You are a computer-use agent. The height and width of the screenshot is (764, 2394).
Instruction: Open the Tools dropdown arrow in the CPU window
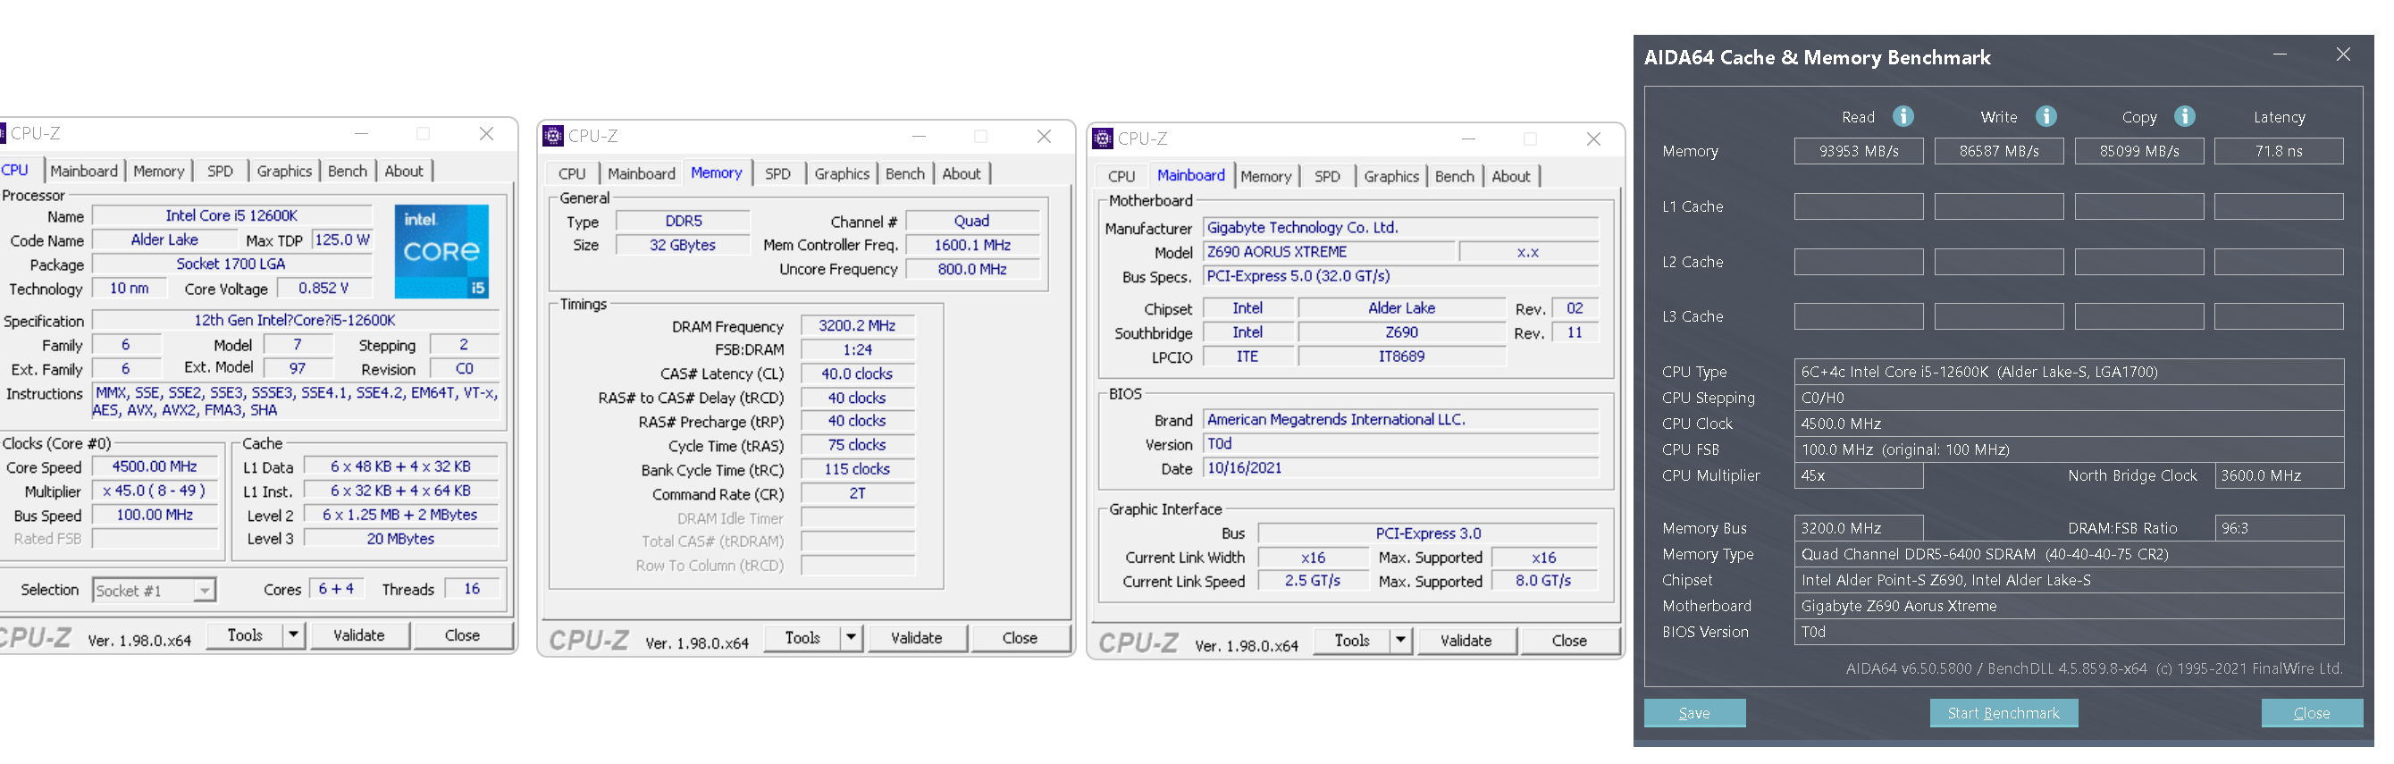[x=294, y=634]
